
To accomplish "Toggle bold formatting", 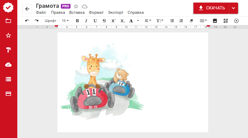I will point(77,21).
